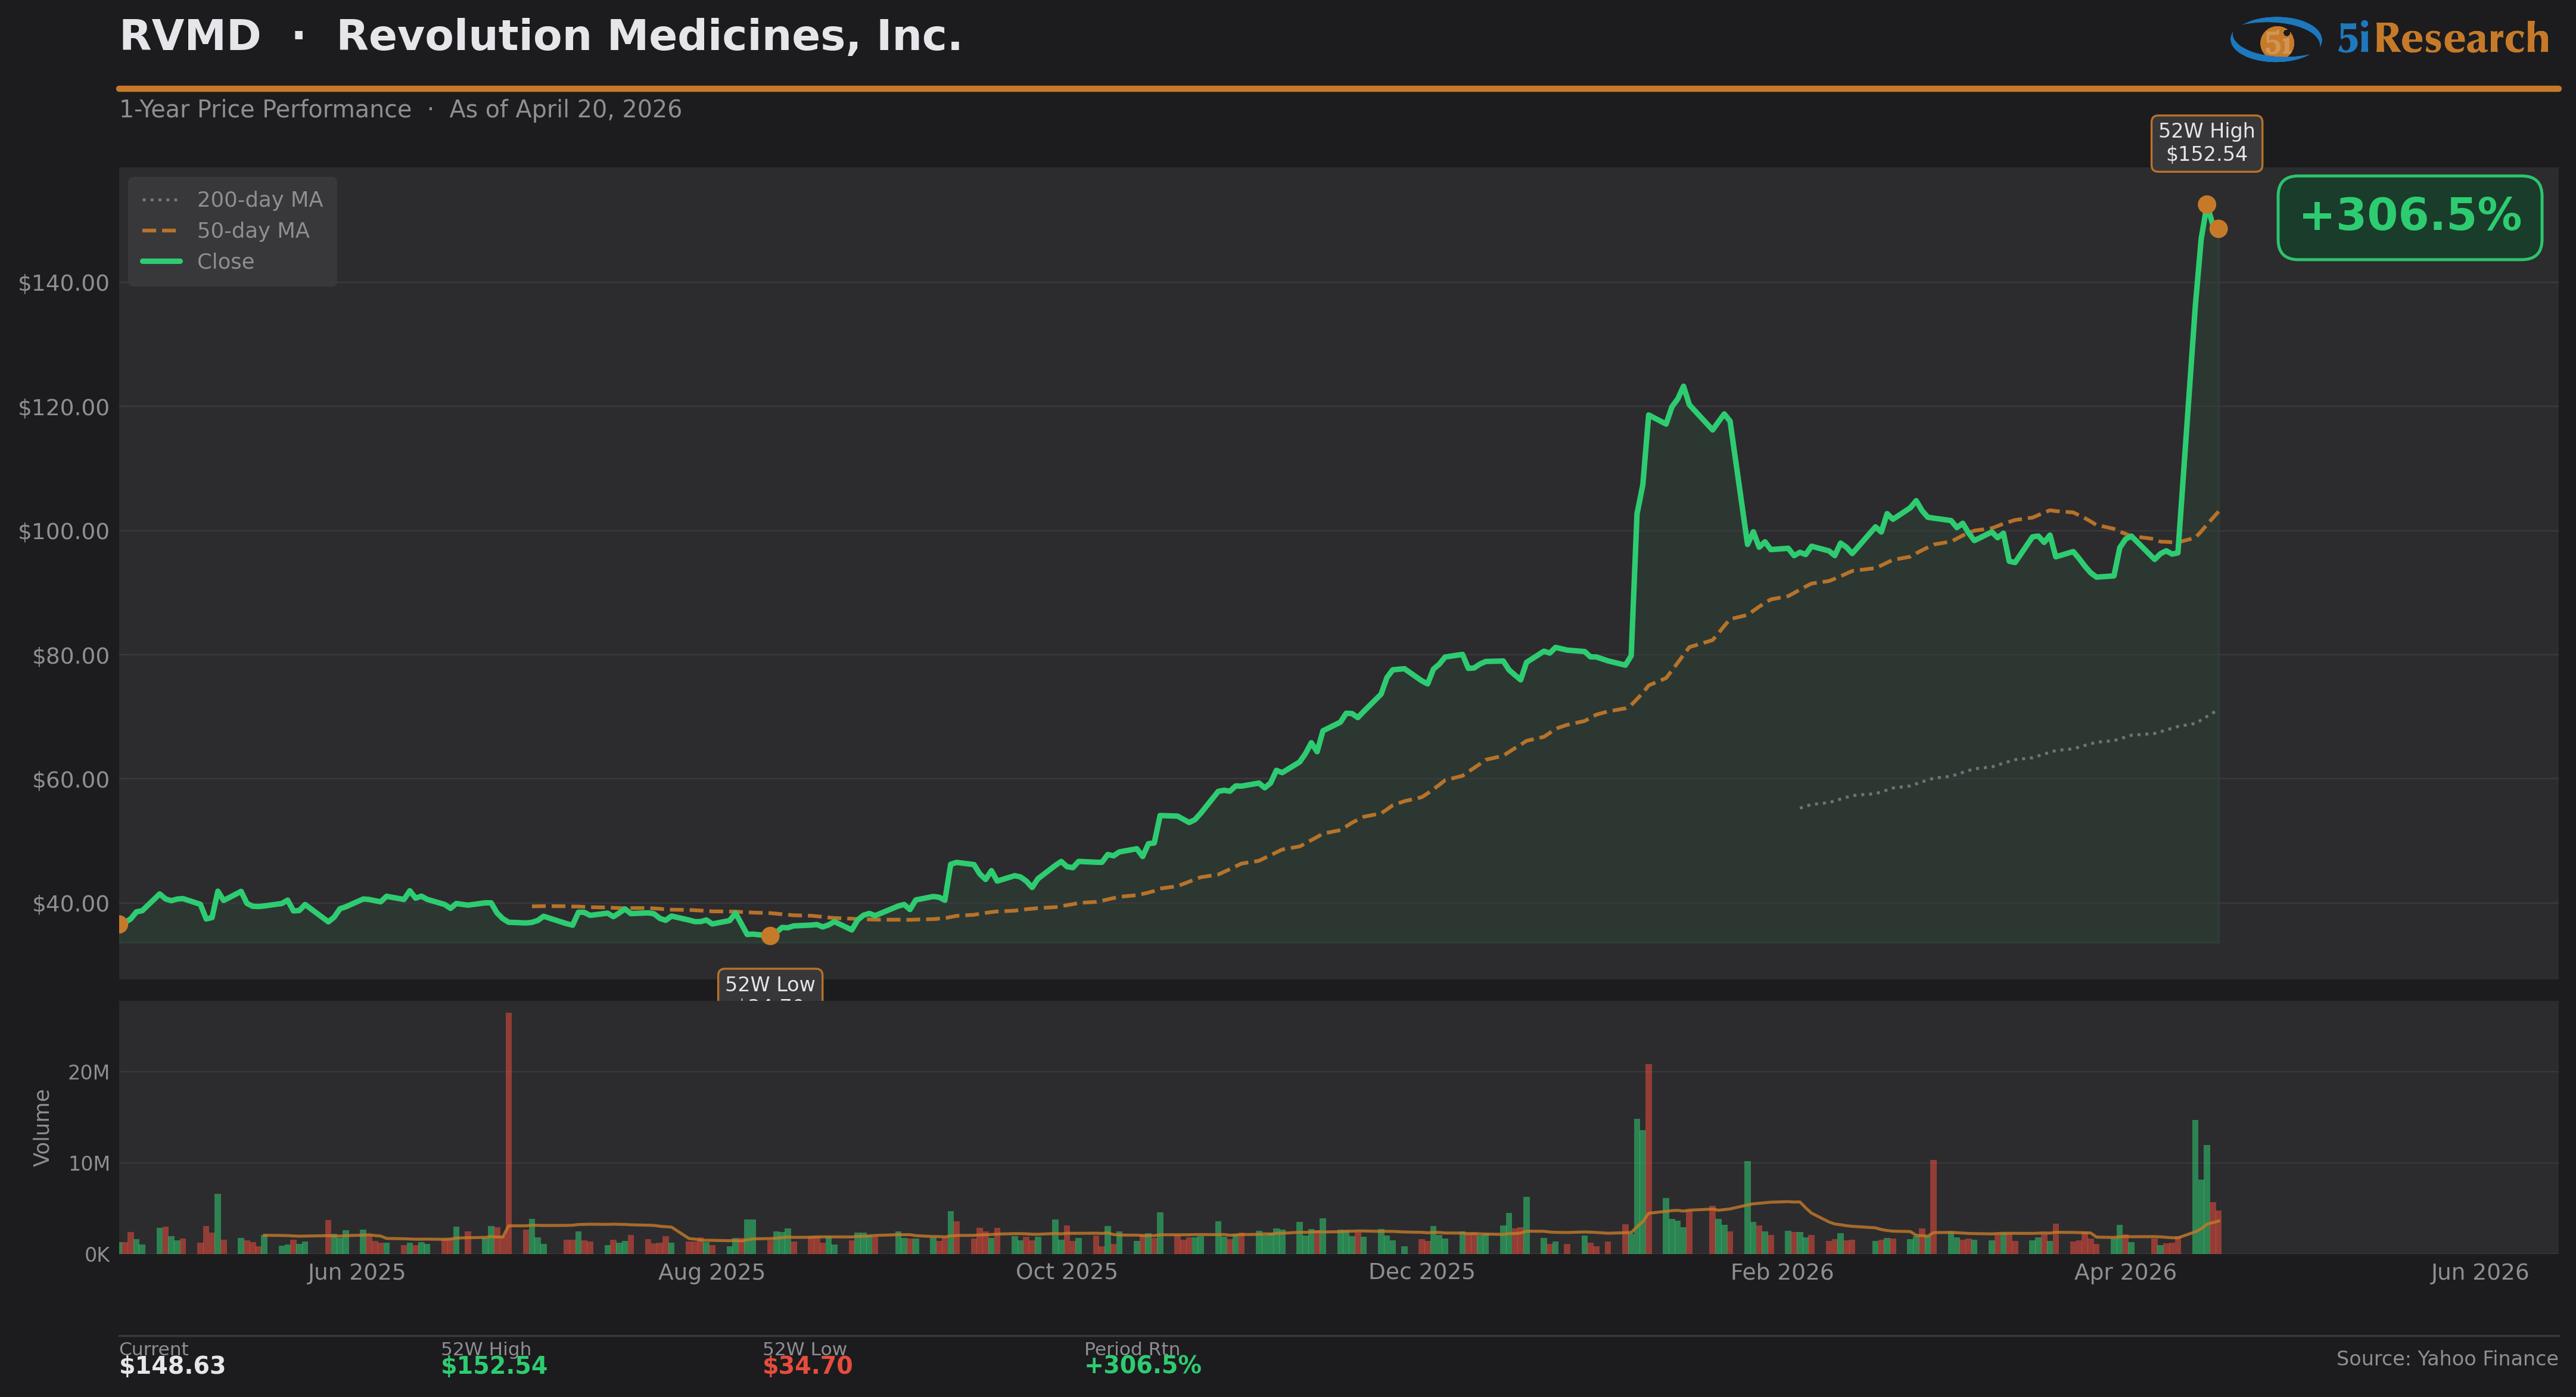
Task: Click the +306.5% return badge
Action: coord(2409,217)
